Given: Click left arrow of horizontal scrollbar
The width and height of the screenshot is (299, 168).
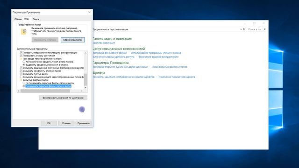Looking at the screenshot, I should [19, 91].
